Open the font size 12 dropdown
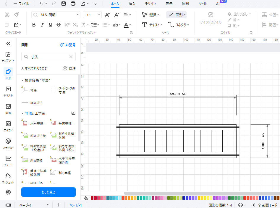Image resolution: width=280 pixels, height=208 pixels. [x=99, y=15]
